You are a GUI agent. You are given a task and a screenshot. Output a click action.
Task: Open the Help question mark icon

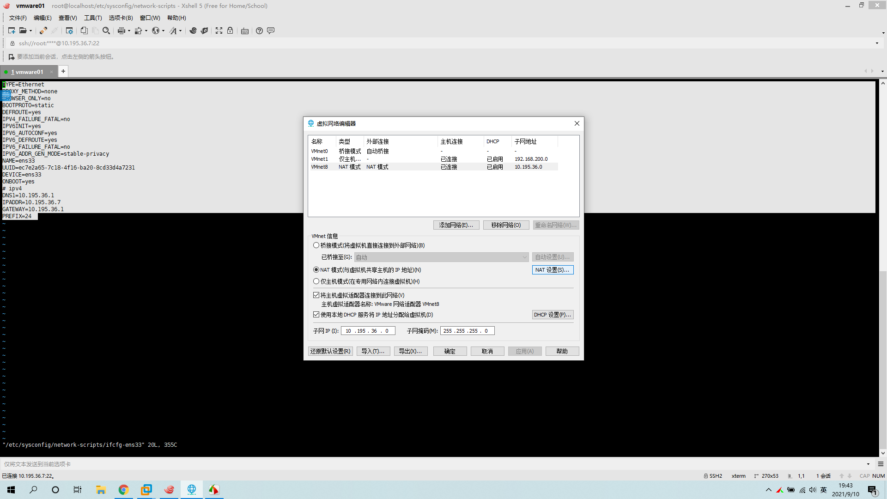click(260, 30)
